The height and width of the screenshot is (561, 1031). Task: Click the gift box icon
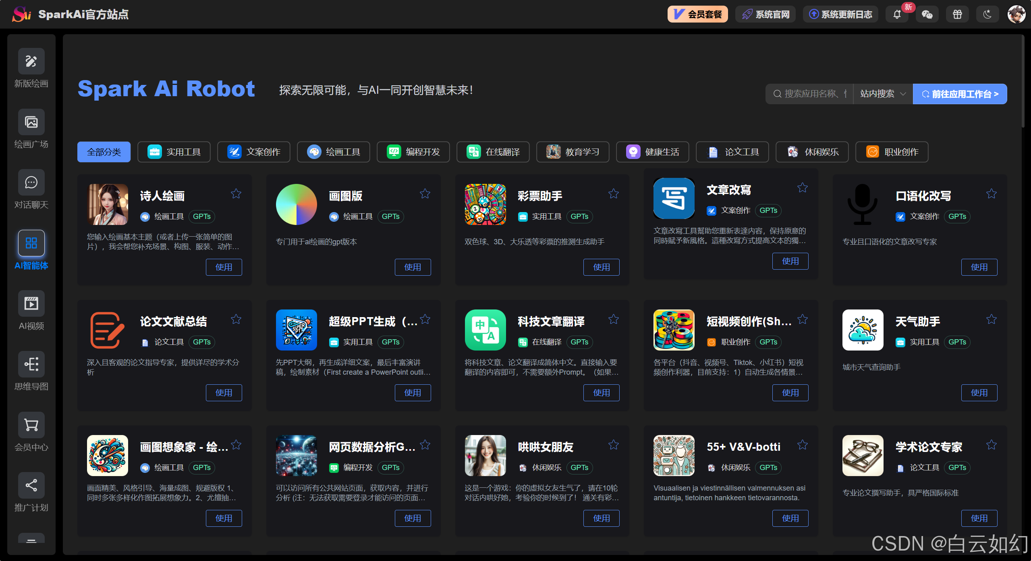[x=957, y=14]
